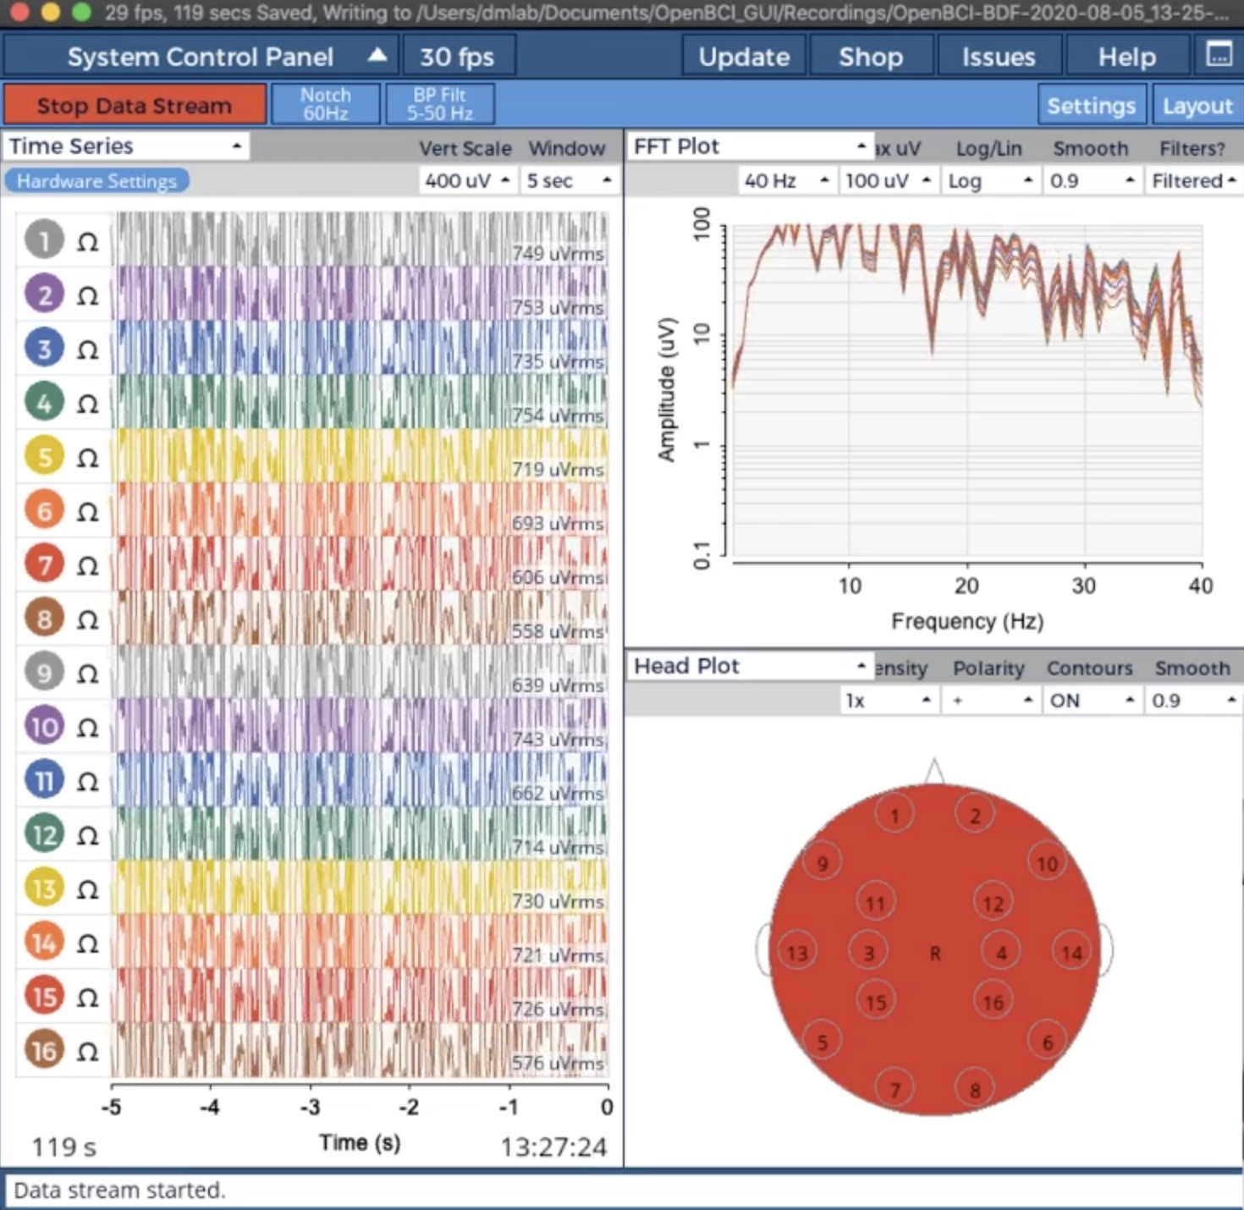Change Vert Scale from 400 uV
1244x1210 pixels.
pyautogui.click(x=466, y=180)
